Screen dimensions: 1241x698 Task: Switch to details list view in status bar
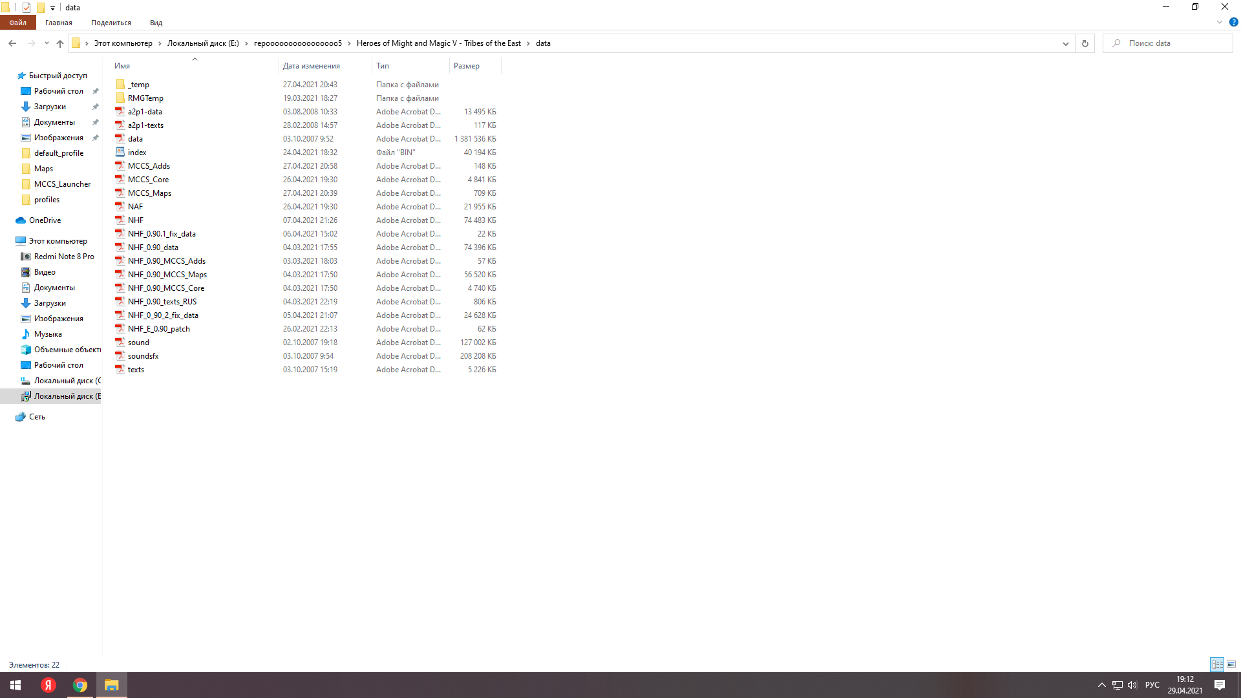[x=1217, y=664]
